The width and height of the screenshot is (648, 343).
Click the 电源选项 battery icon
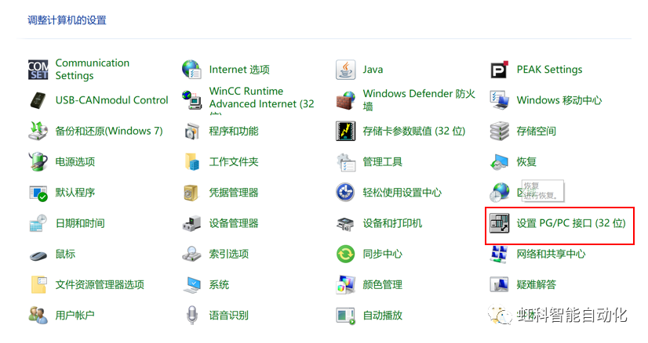click(38, 161)
